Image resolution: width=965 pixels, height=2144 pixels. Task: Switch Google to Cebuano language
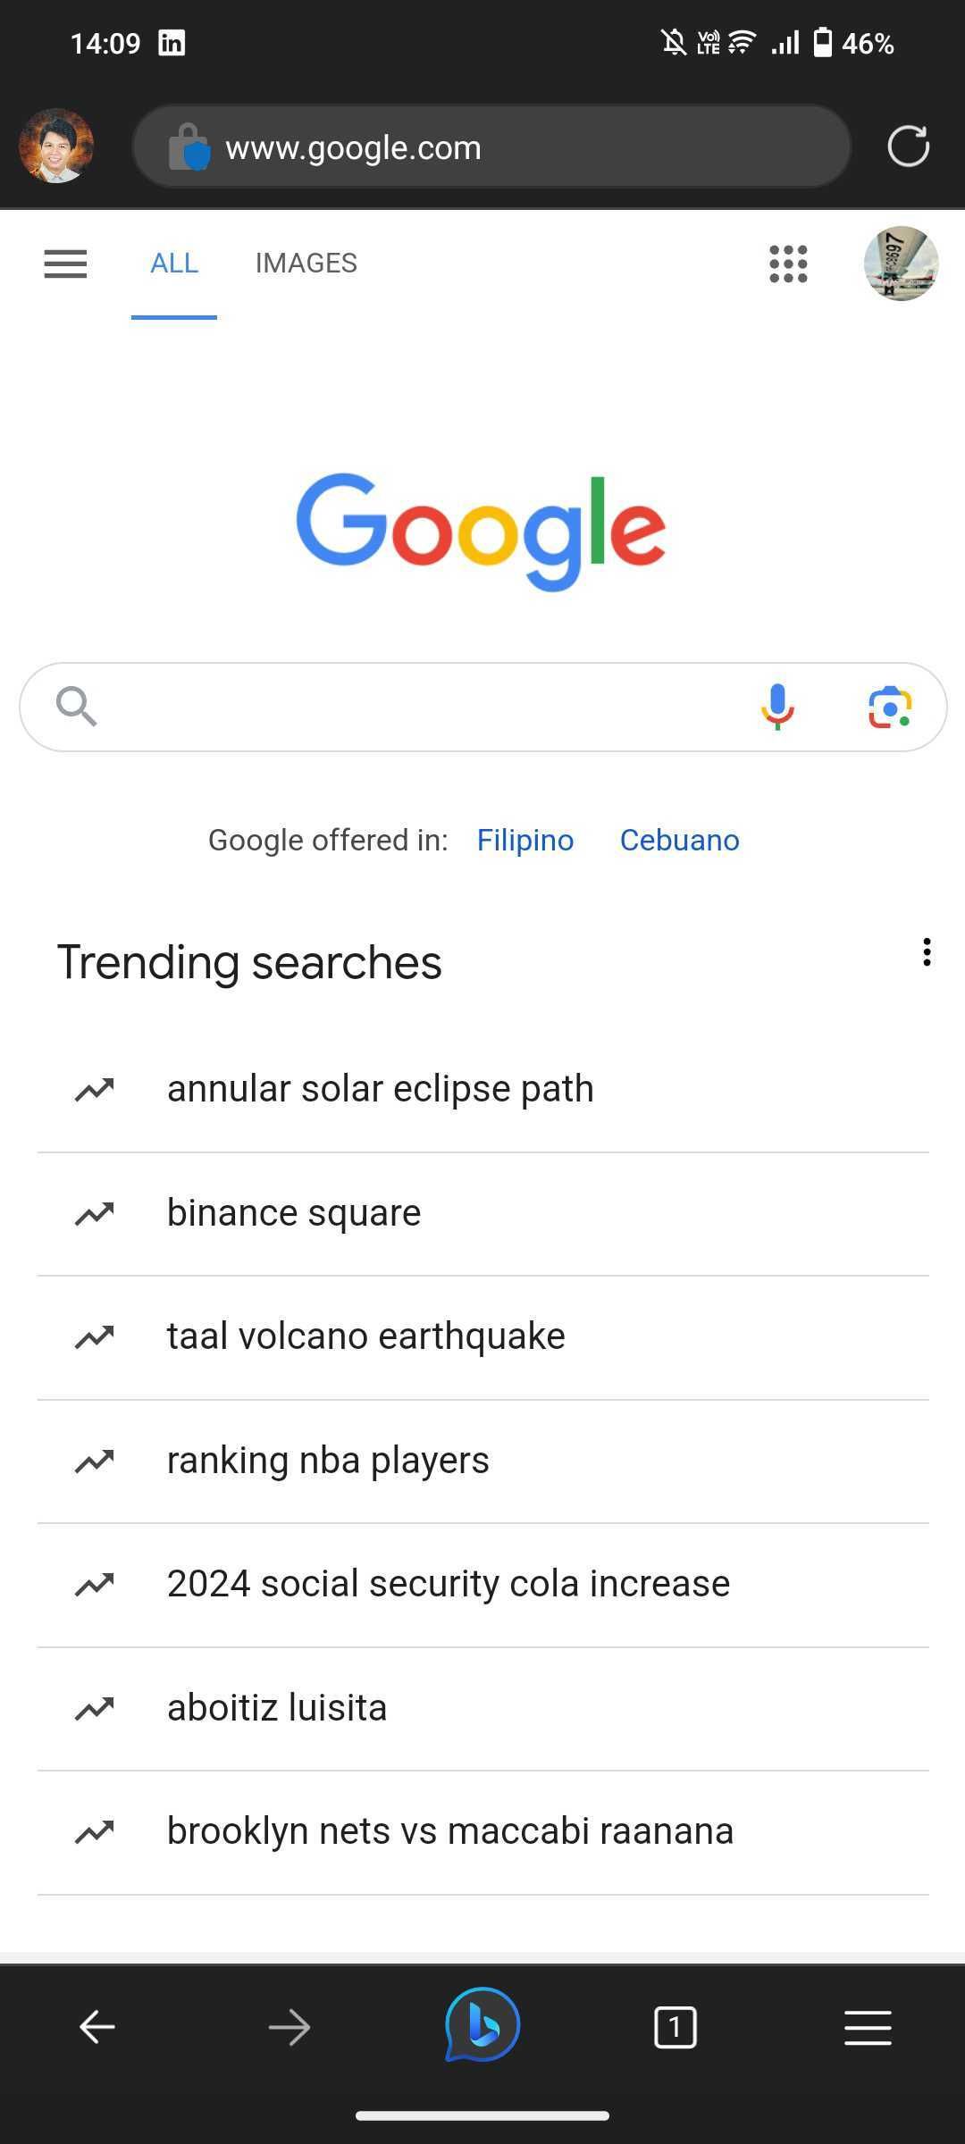[x=679, y=841]
